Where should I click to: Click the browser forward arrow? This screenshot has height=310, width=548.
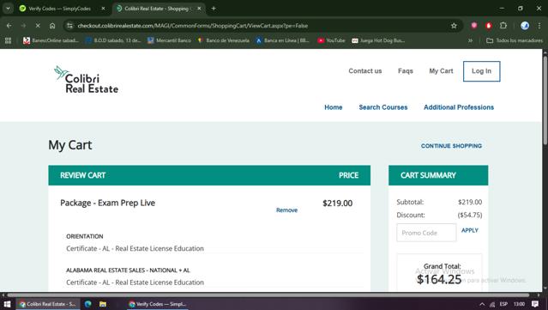[23, 26]
